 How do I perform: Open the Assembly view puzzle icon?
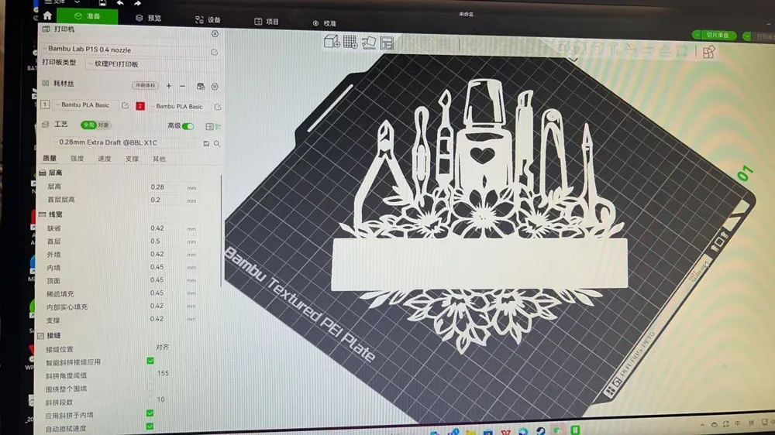tap(709, 51)
